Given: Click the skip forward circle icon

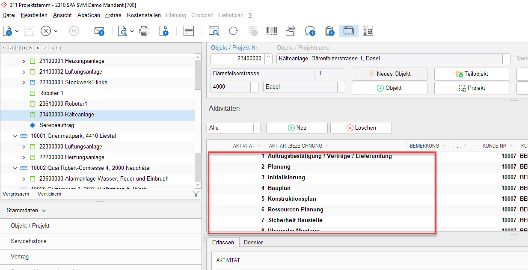Looking at the screenshot, I should coord(74,31).
